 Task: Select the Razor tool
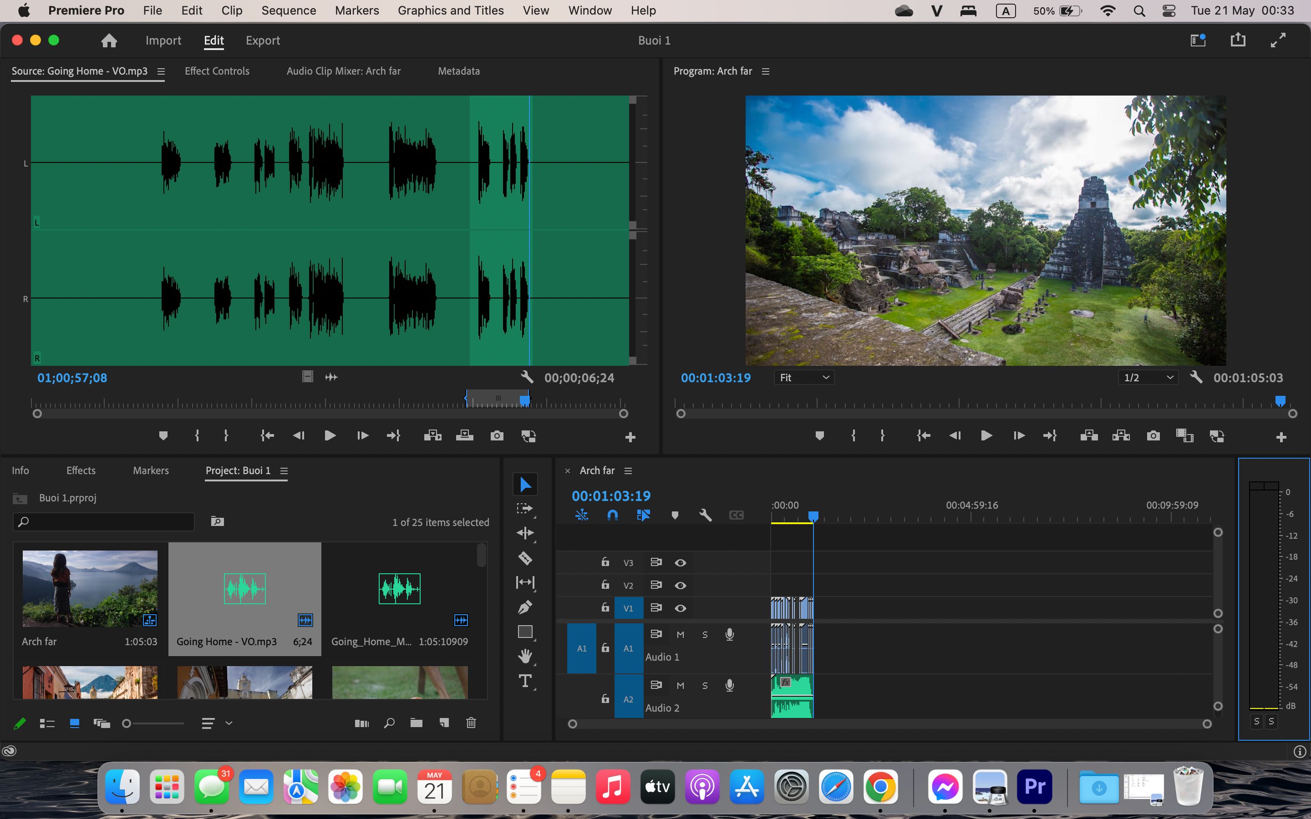[525, 557]
